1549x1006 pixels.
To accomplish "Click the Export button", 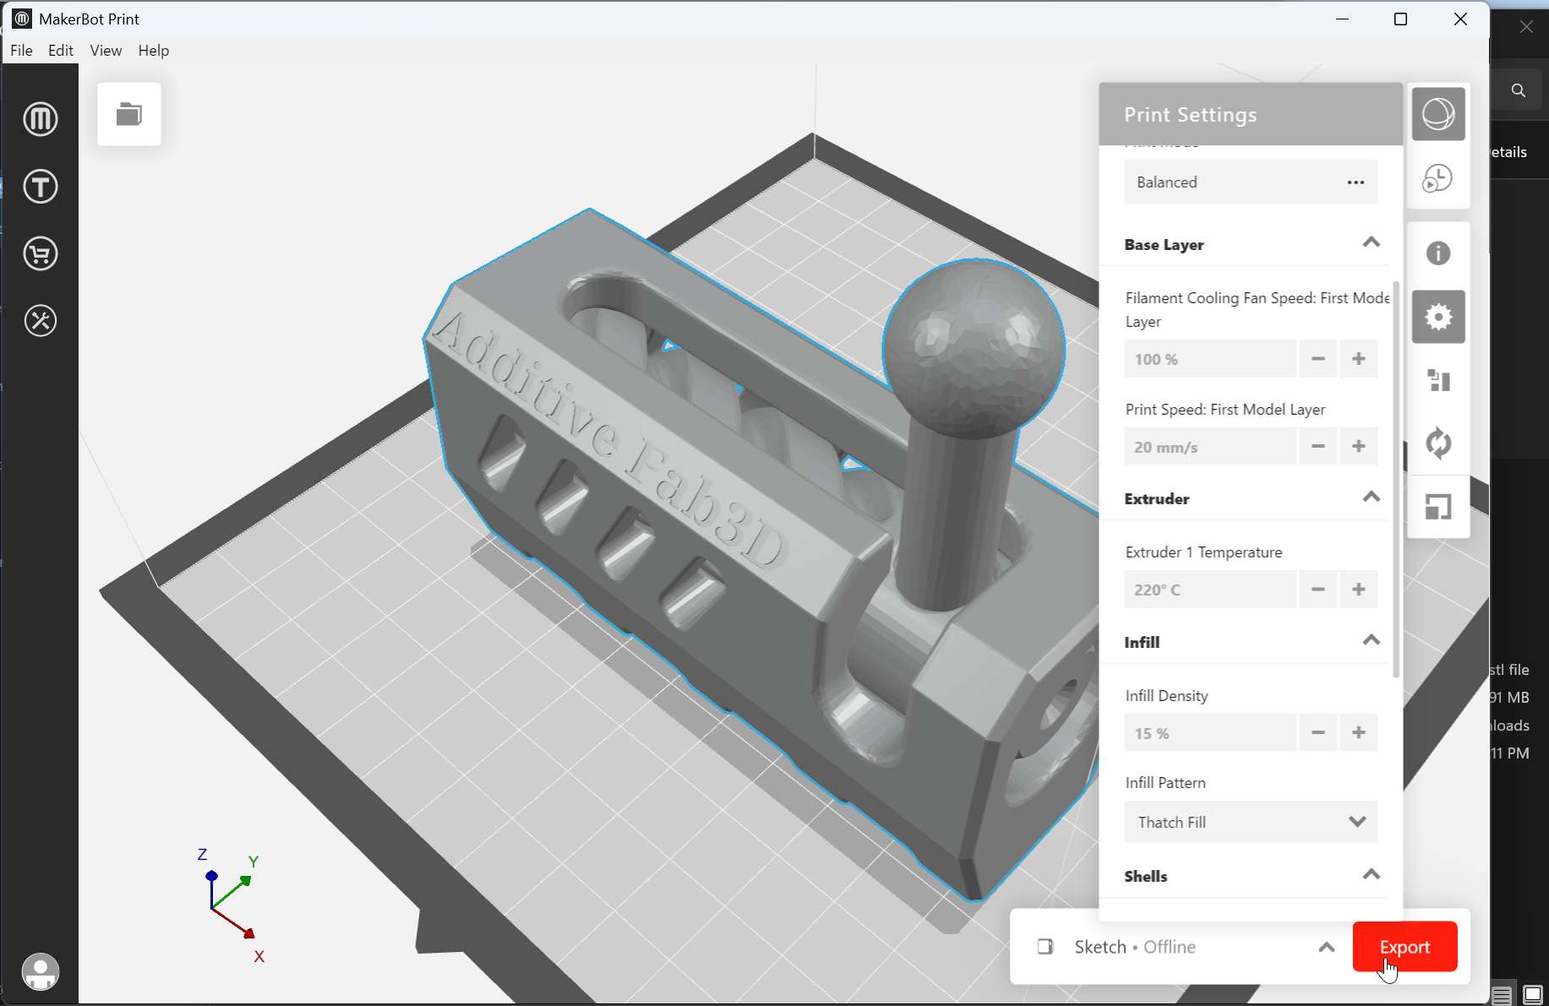I will pos(1404,947).
